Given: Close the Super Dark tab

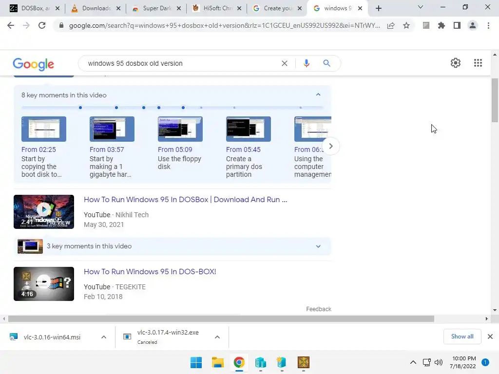Looking at the screenshot, I should pos(179,8).
